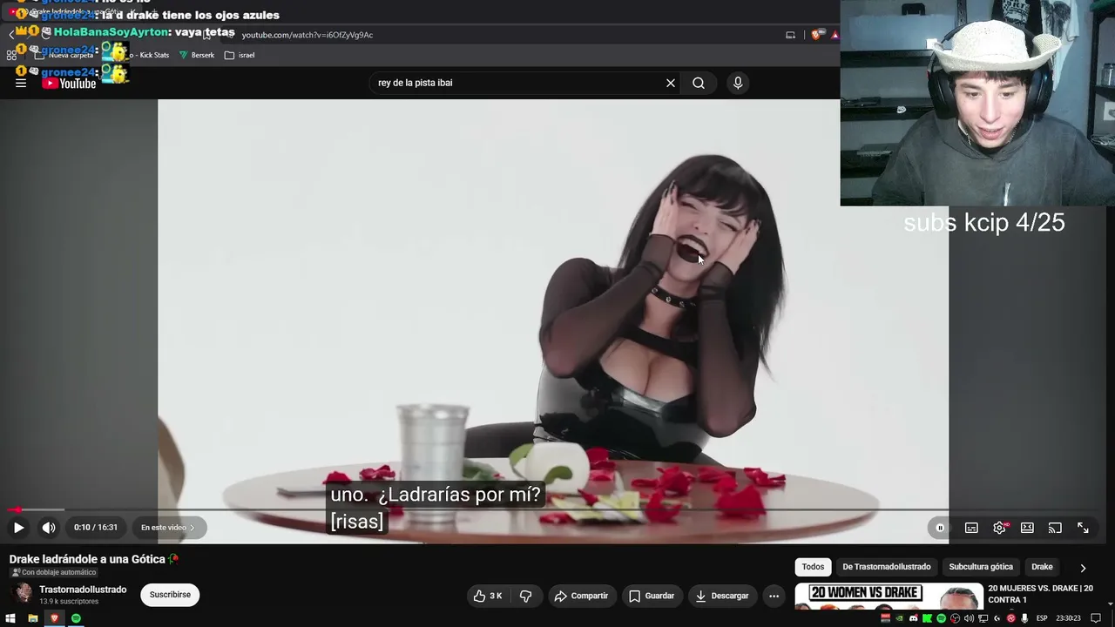Download the video with Descargar
The width and height of the screenshot is (1115, 627).
722,596
